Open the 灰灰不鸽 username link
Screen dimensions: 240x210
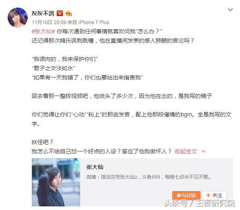tap(43, 13)
